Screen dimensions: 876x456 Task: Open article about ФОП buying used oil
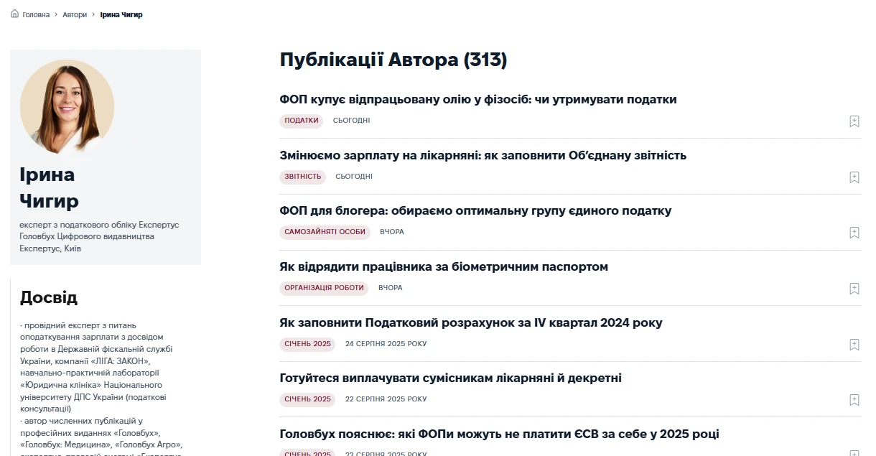click(x=477, y=99)
